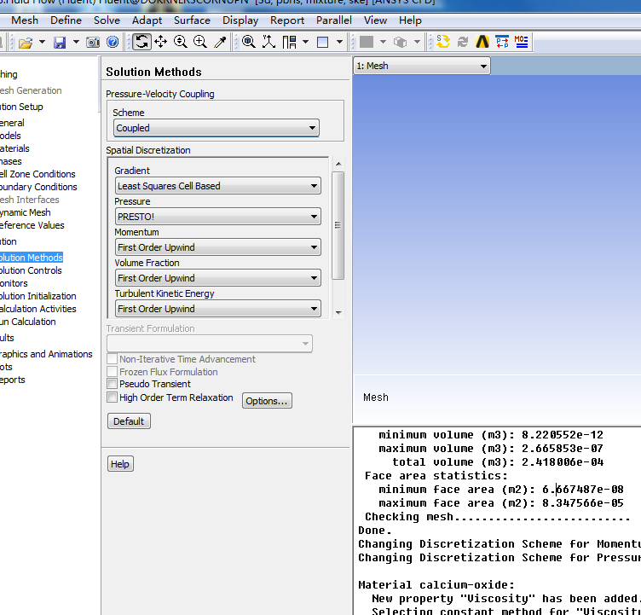Toggle High Order Term Relaxation checkbox
641x615 pixels.
click(x=112, y=397)
